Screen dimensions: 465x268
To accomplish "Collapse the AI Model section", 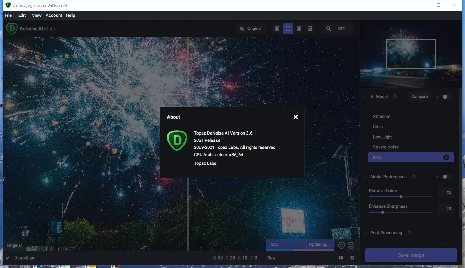I will (365, 97).
